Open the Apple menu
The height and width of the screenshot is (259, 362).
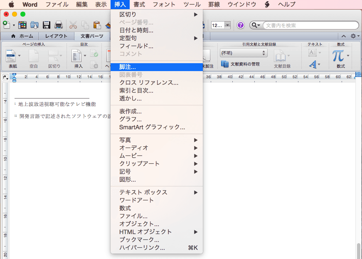[11, 5]
